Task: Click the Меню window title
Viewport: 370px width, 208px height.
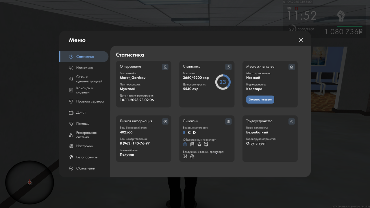Action: pos(77,40)
